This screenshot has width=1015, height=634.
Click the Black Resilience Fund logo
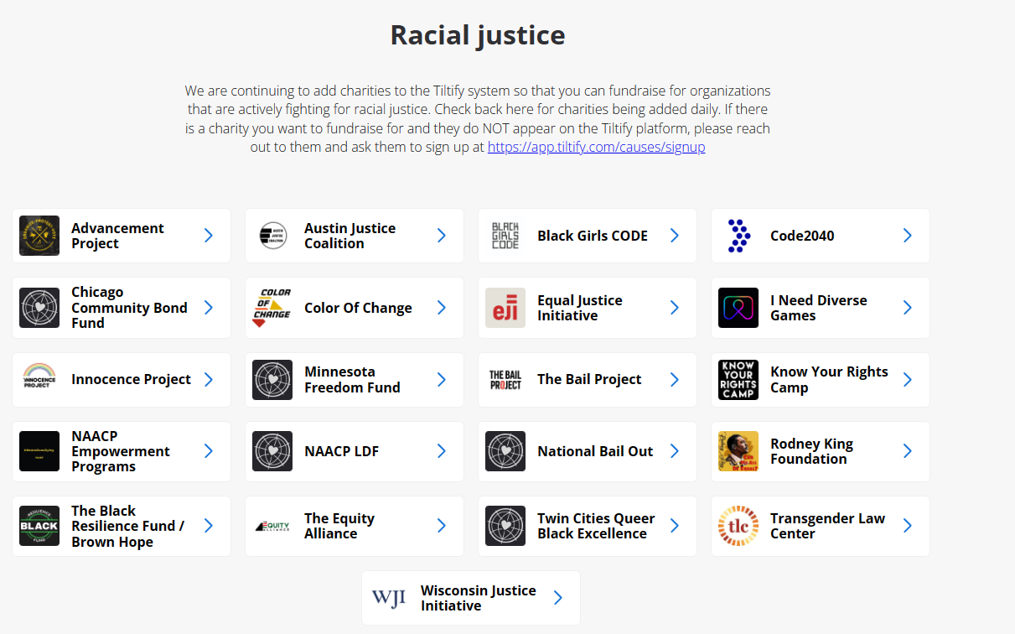point(39,526)
